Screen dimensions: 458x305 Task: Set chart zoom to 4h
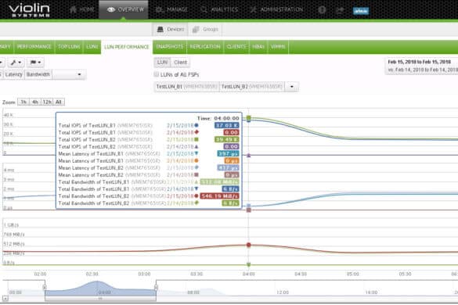click(x=35, y=102)
